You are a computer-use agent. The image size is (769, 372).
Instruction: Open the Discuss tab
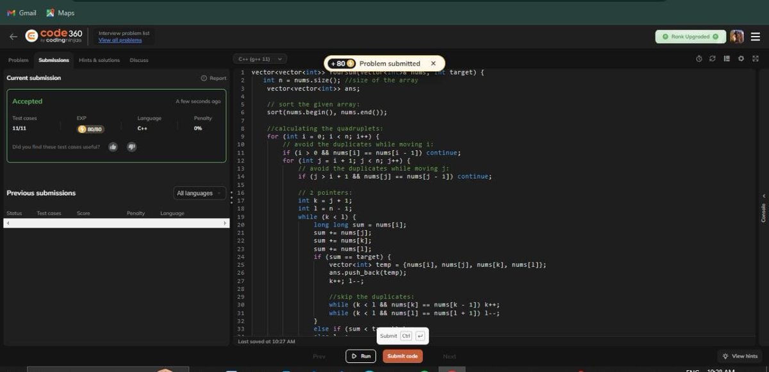click(139, 60)
